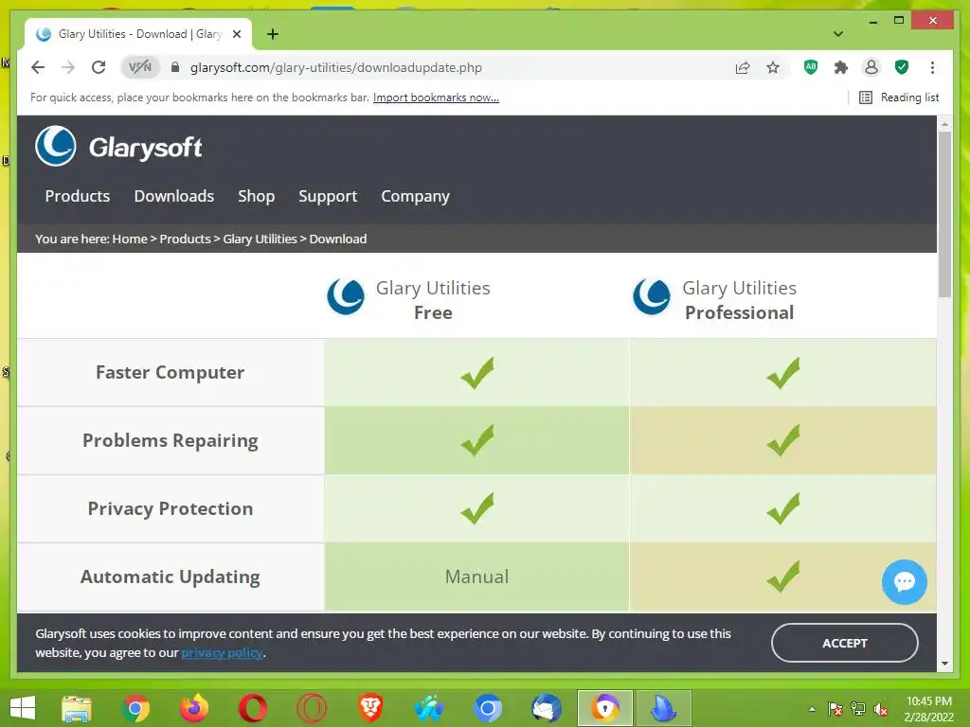Click the Privacy Protection row label
Viewport: 970px width, 727px height.
point(171,508)
